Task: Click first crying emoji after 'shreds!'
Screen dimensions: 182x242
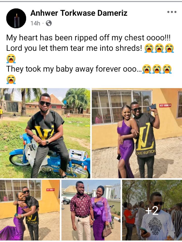Action: click(x=149, y=48)
